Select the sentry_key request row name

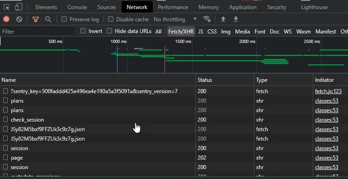pyautogui.click(x=94, y=91)
